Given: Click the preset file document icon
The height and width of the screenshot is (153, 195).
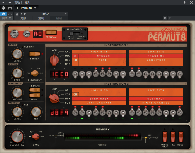Looking at the screenshot, I should pos(17,14).
